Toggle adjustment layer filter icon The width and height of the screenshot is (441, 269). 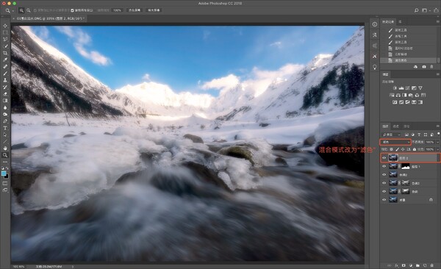click(x=413, y=134)
